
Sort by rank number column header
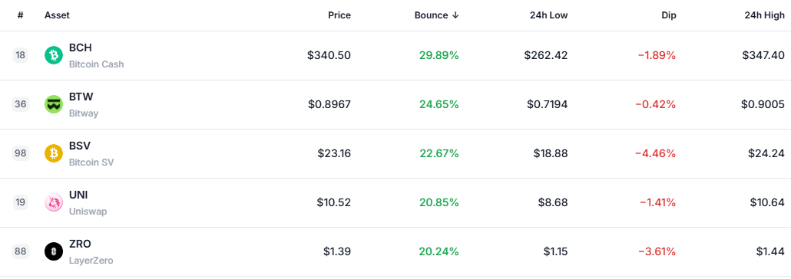pos(20,15)
